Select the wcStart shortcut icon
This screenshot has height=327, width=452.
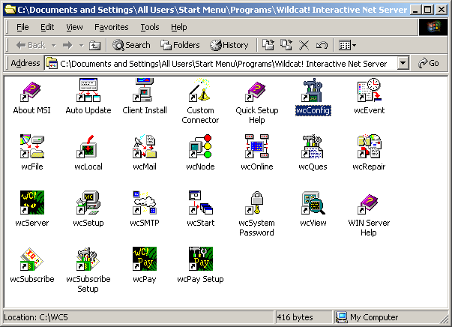click(200, 202)
